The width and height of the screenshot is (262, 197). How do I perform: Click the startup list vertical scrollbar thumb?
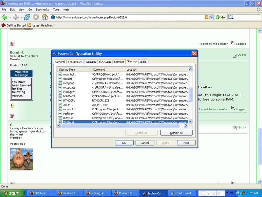tap(190, 95)
